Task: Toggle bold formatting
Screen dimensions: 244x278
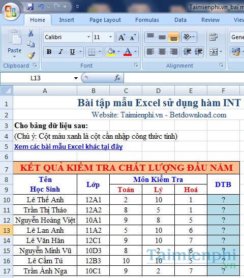Action: pyautogui.click(x=49, y=52)
